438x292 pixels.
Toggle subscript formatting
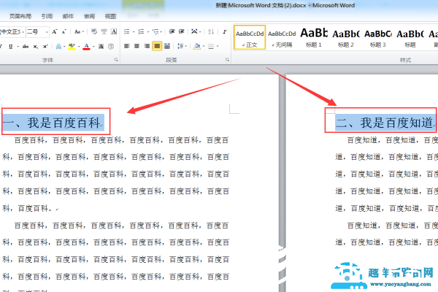tap(36, 47)
